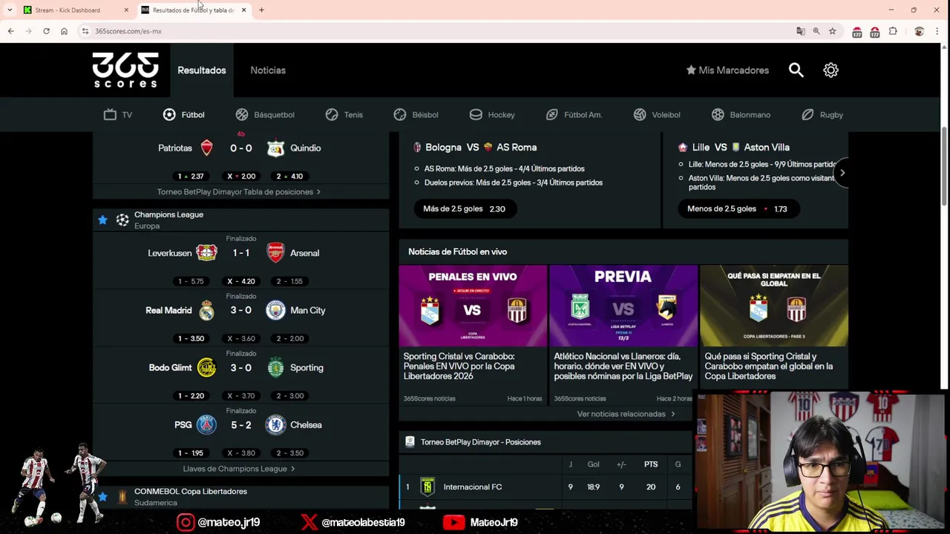Click the Béisbol ball icon
This screenshot has width=950, height=534.
[400, 115]
